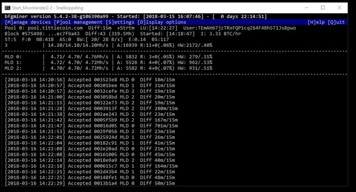Click A: 5832 accepted value of MLD 0
356x192 pixels.
click(x=127, y=57)
